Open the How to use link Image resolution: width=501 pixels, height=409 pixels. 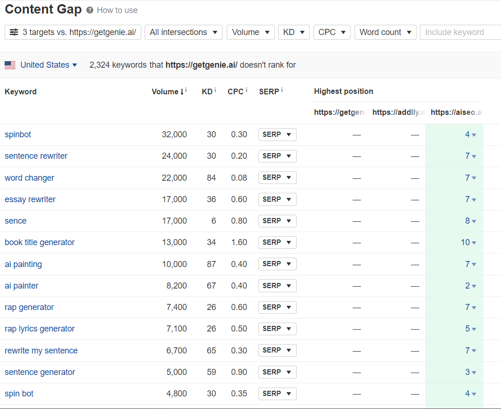point(117,10)
